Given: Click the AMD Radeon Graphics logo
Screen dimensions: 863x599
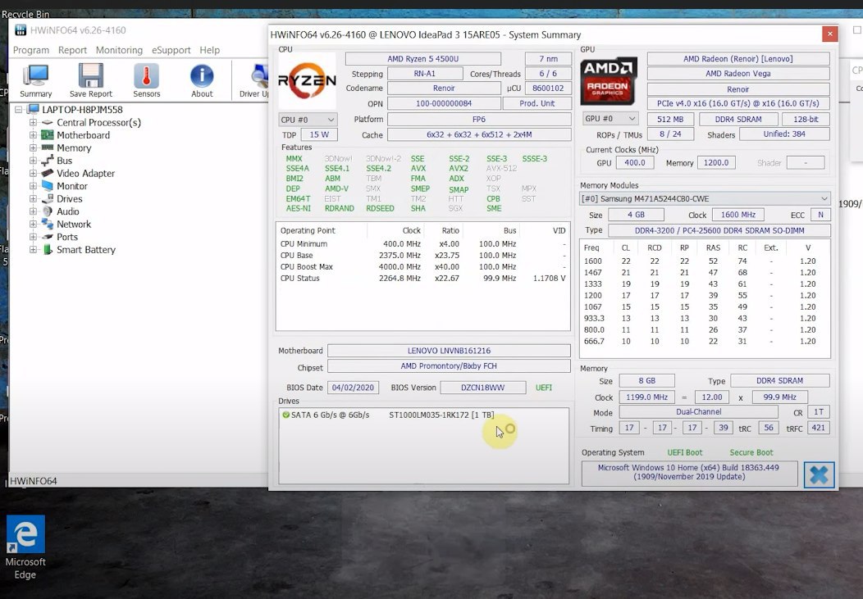Looking at the screenshot, I should (608, 81).
